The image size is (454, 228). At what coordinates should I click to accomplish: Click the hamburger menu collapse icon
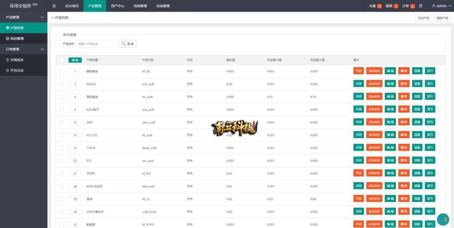[54, 6]
